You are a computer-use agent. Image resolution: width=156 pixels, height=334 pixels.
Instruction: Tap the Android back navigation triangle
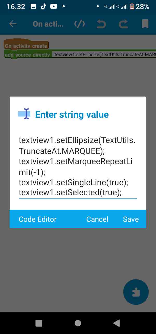coord(116,323)
